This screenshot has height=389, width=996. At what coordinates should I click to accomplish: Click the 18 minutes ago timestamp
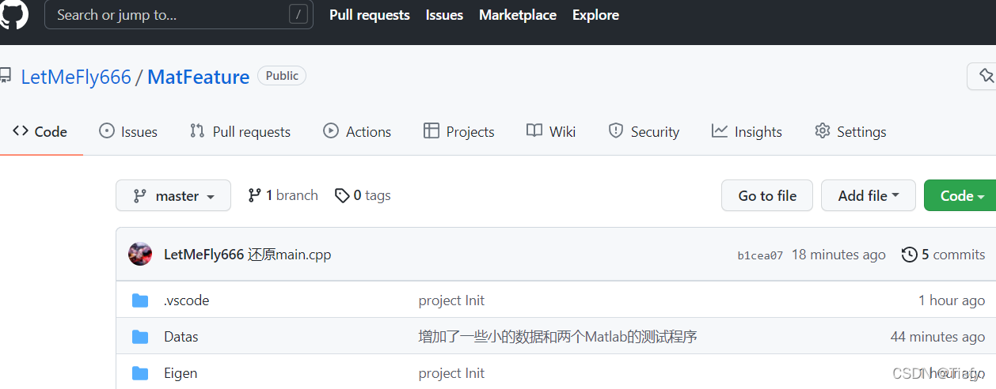(838, 255)
